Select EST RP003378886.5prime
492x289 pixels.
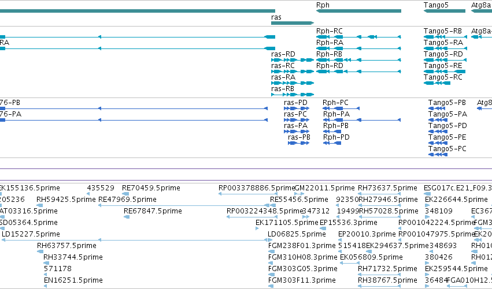pyautogui.click(x=257, y=188)
